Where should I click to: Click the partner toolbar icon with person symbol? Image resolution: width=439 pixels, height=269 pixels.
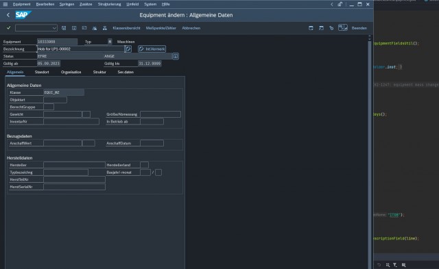pyautogui.click(x=95, y=28)
